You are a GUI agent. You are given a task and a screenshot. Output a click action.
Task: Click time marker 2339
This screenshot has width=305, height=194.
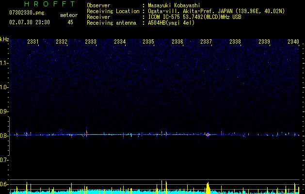264,41
